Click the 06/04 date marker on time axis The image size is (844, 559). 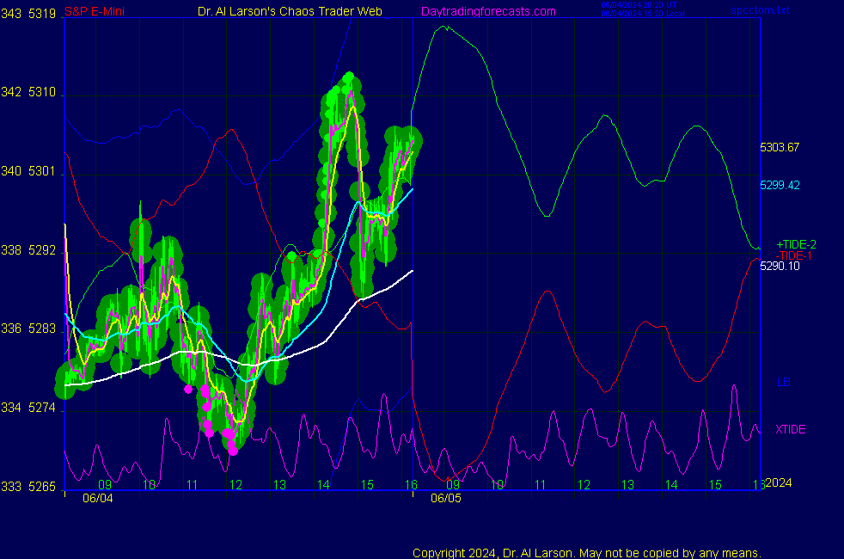[96, 498]
